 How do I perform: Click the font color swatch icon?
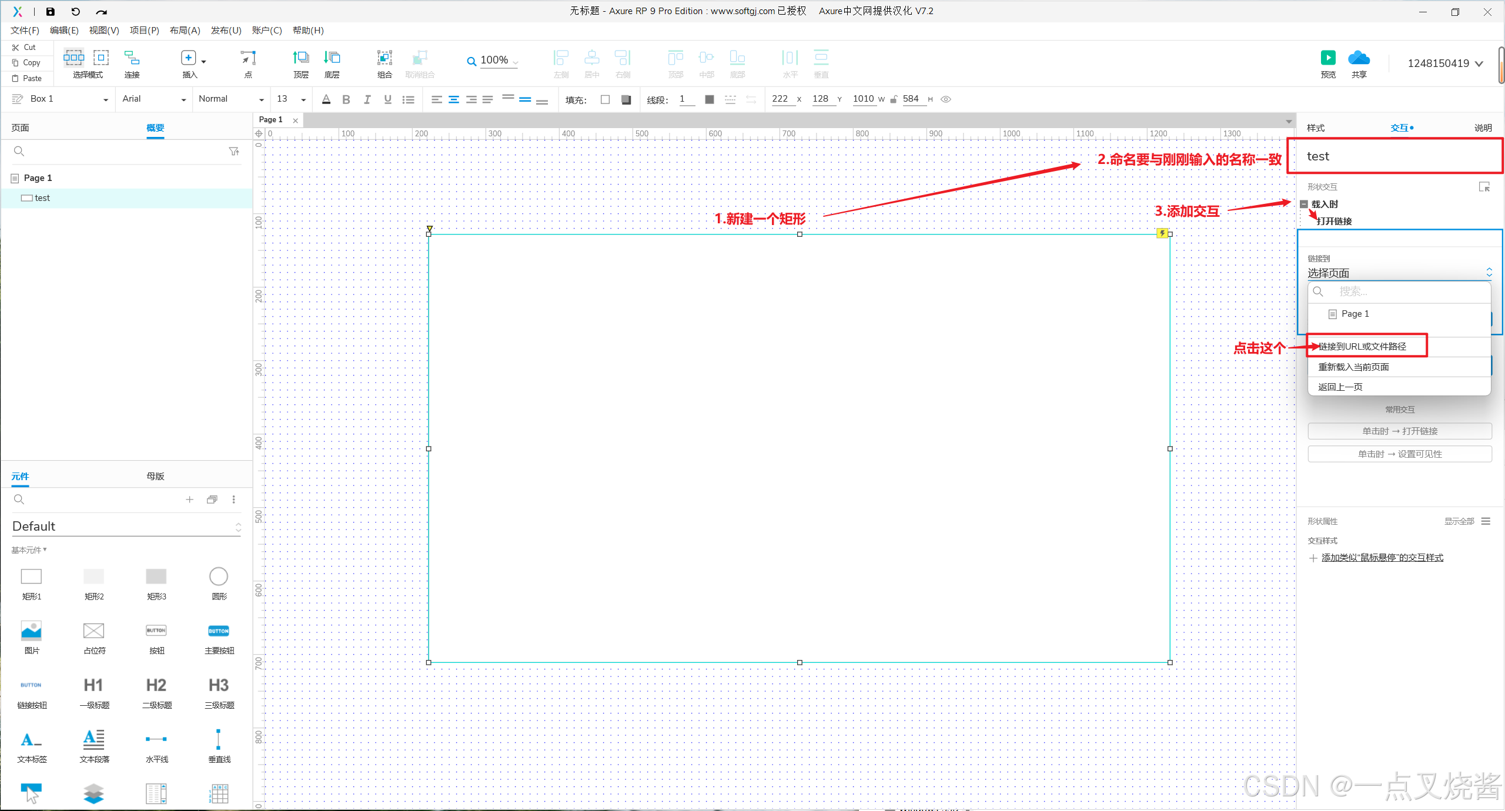pos(326,99)
